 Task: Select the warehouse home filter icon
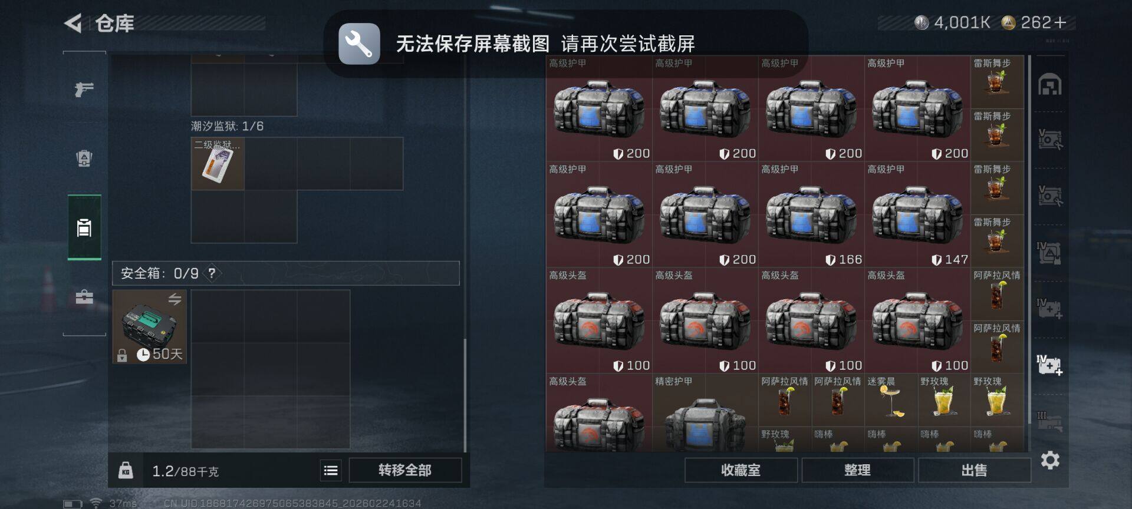(x=1050, y=84)
